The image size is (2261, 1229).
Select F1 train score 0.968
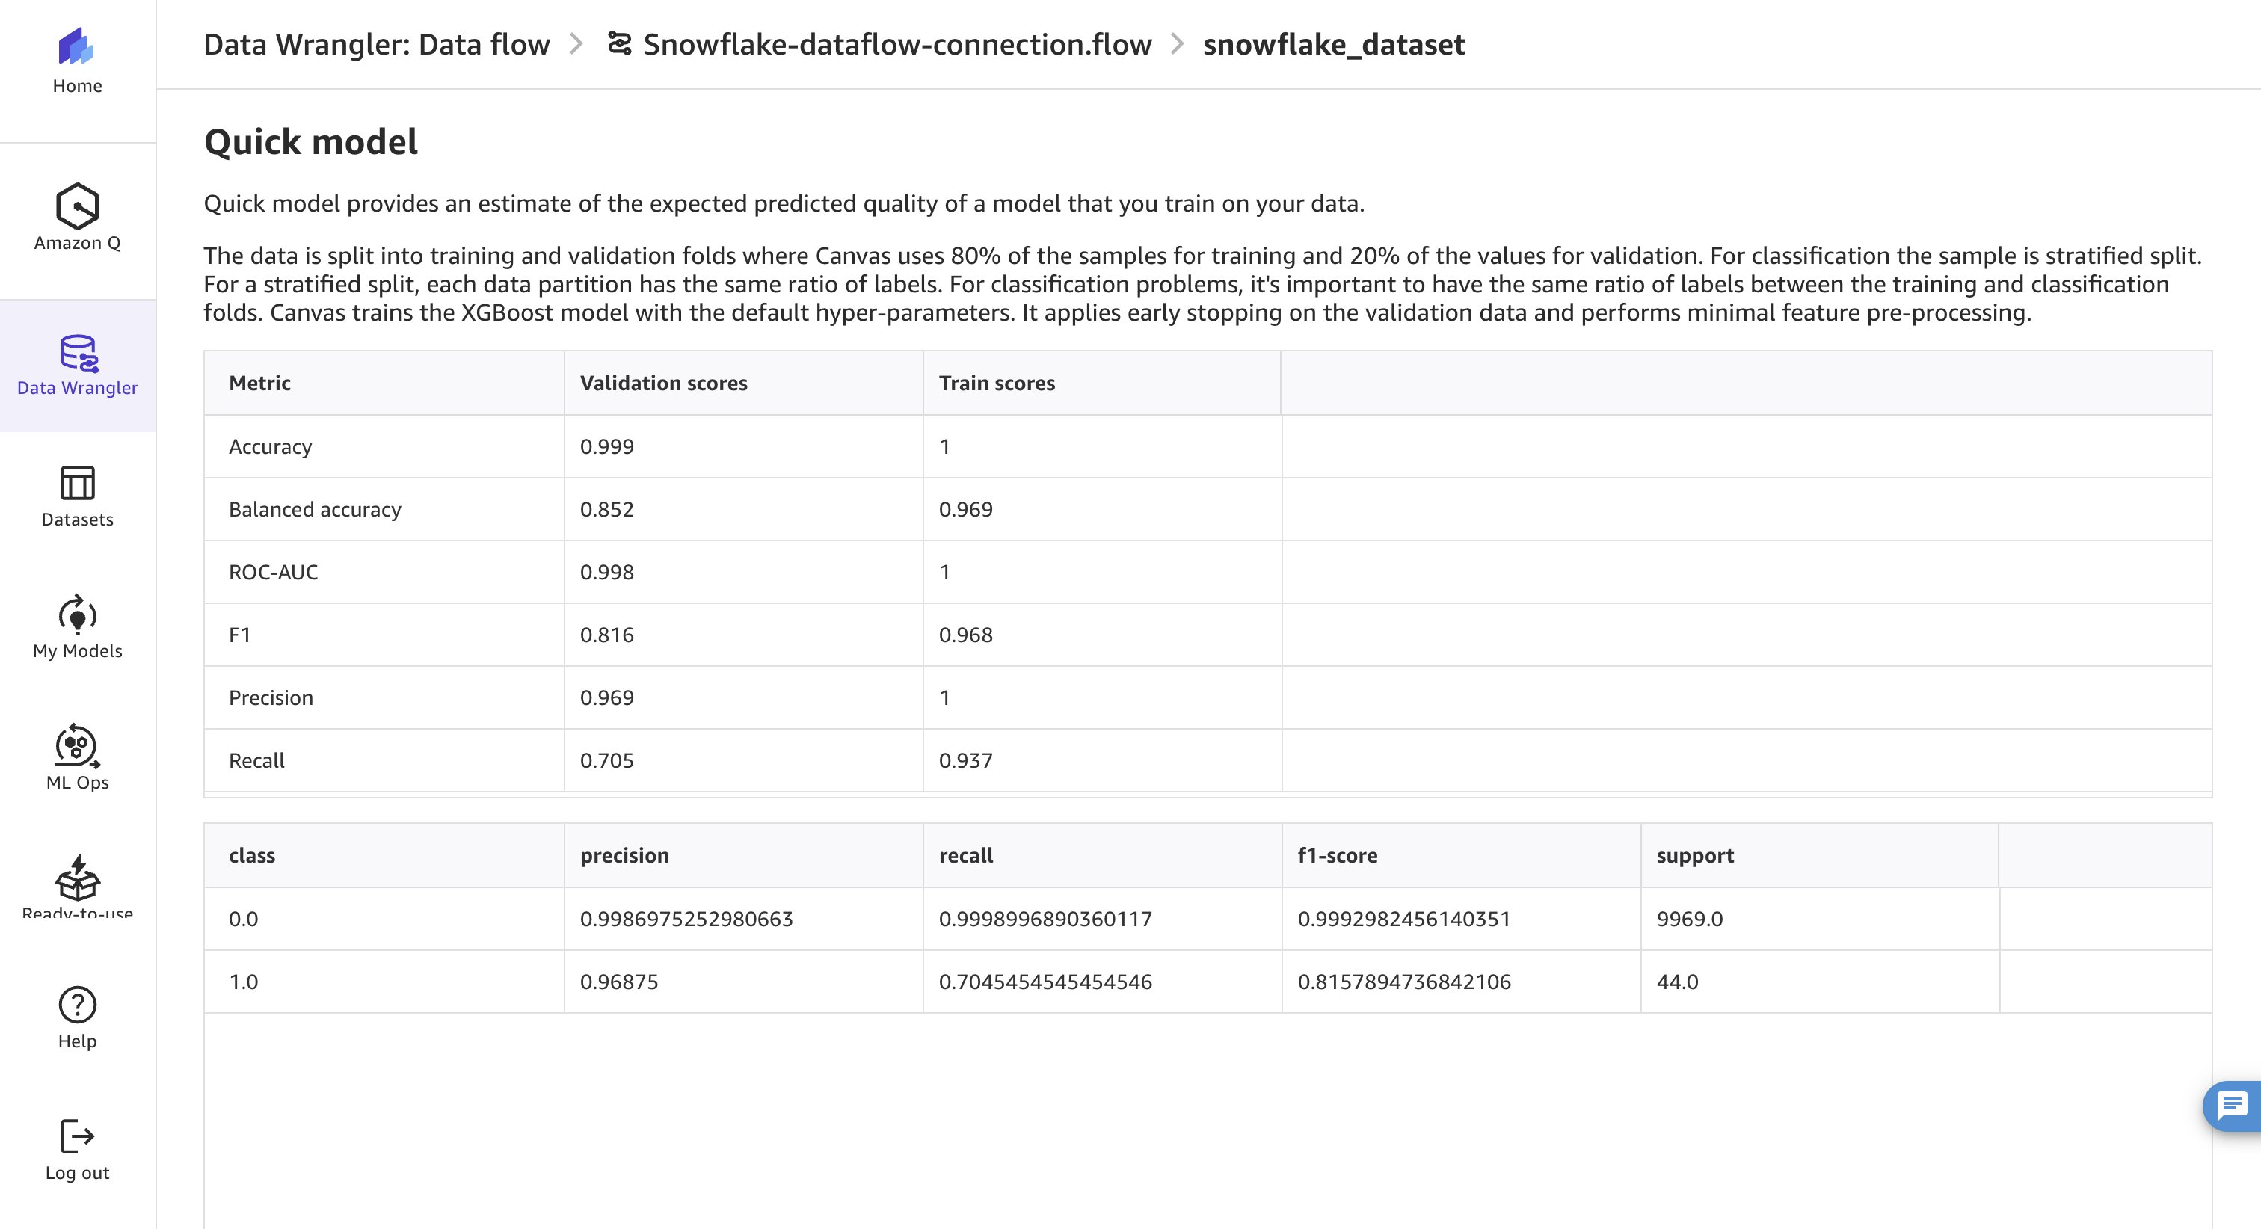point(965,635)
